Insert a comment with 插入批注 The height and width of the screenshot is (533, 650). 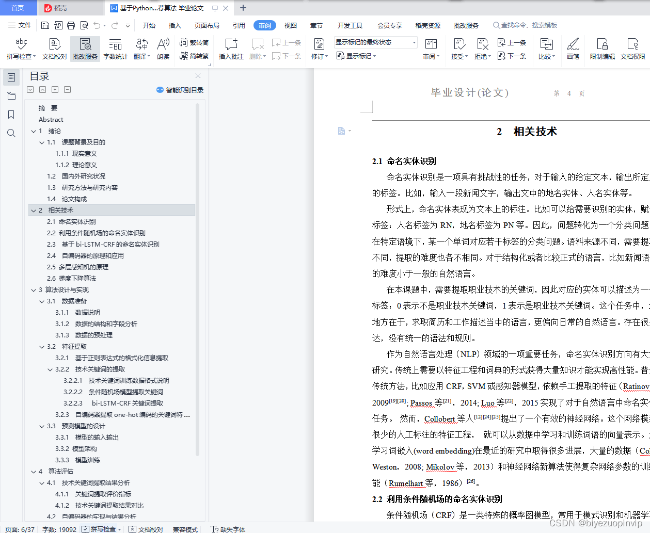(x=231, y=49)
